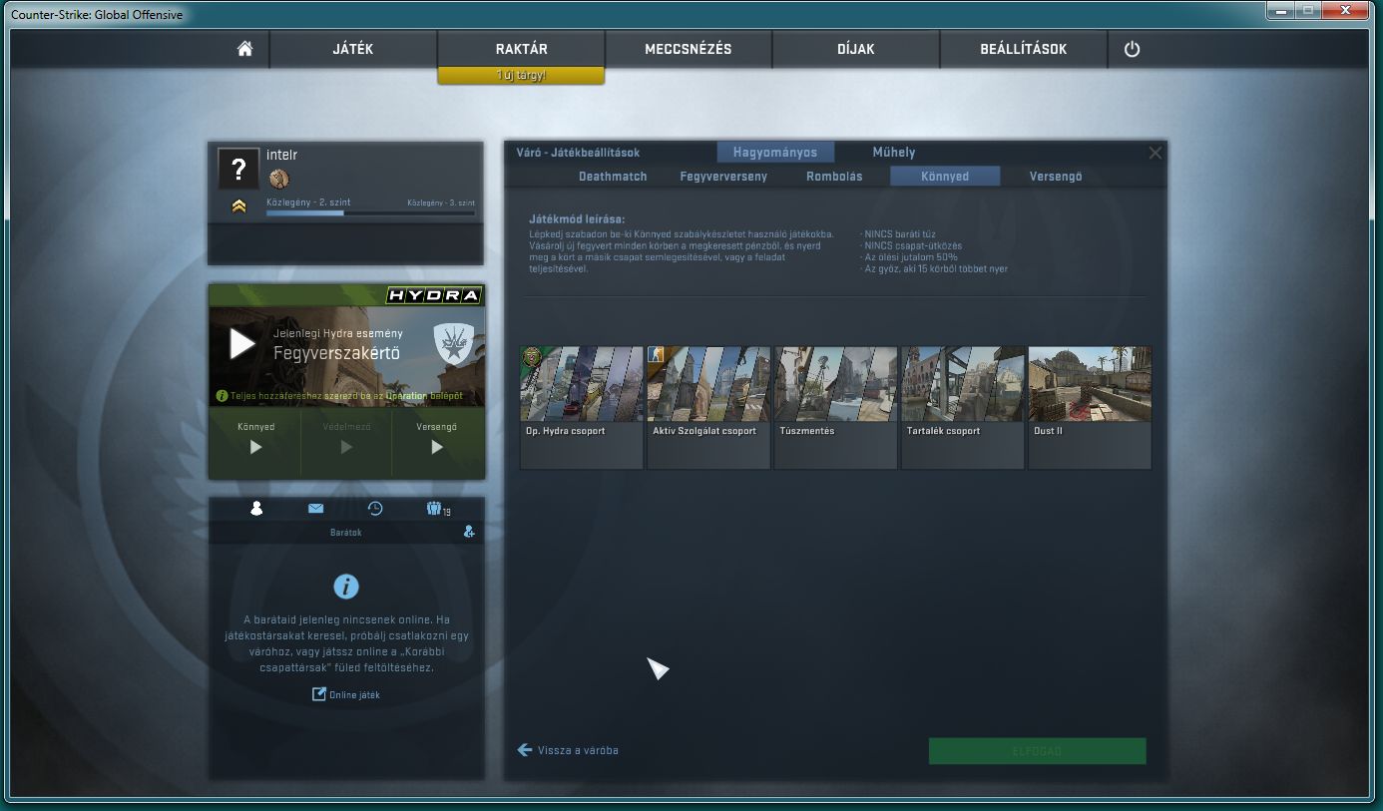
Task: Select the Rombolás game mode
Action: 834,177
